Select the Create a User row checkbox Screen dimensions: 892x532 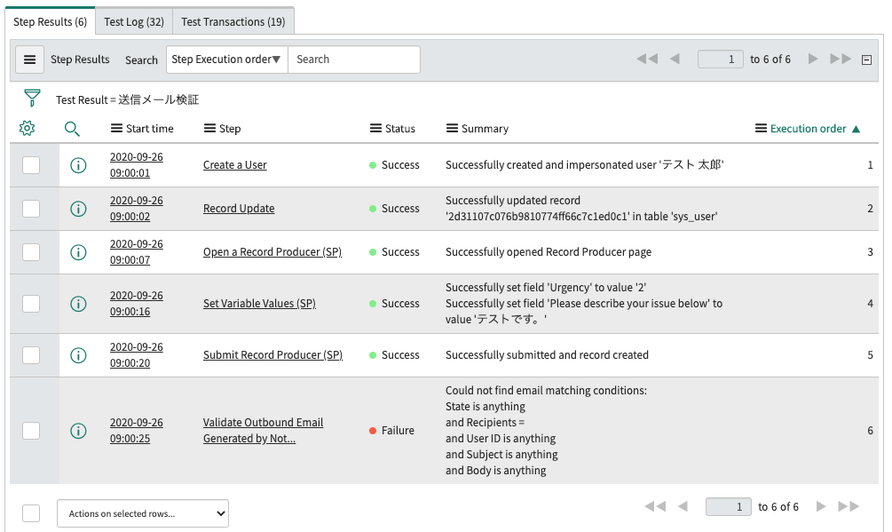point(31,165)
